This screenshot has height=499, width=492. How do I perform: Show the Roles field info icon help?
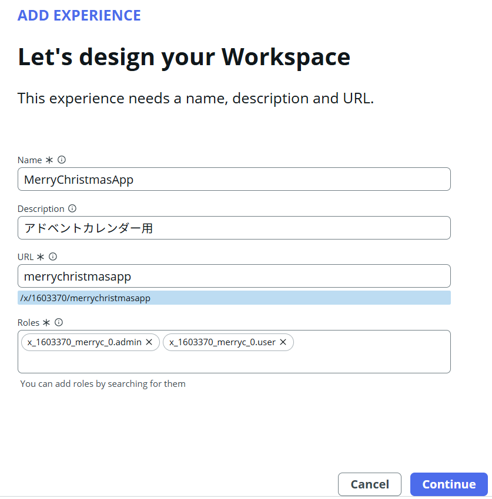(x=59, y=322)
